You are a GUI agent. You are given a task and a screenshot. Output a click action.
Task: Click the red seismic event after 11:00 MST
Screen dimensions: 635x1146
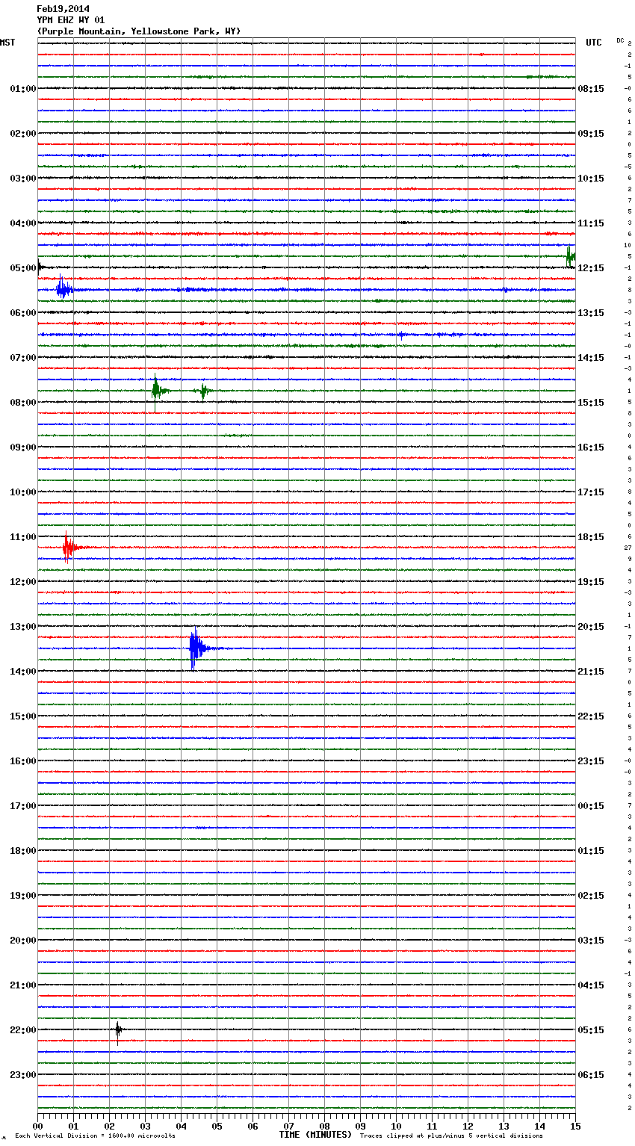pos(68,548)
